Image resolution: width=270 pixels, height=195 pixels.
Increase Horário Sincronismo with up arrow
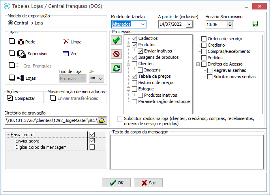[230, 23]
